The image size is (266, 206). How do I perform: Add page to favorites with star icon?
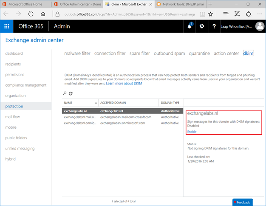(x=210, y=14)
